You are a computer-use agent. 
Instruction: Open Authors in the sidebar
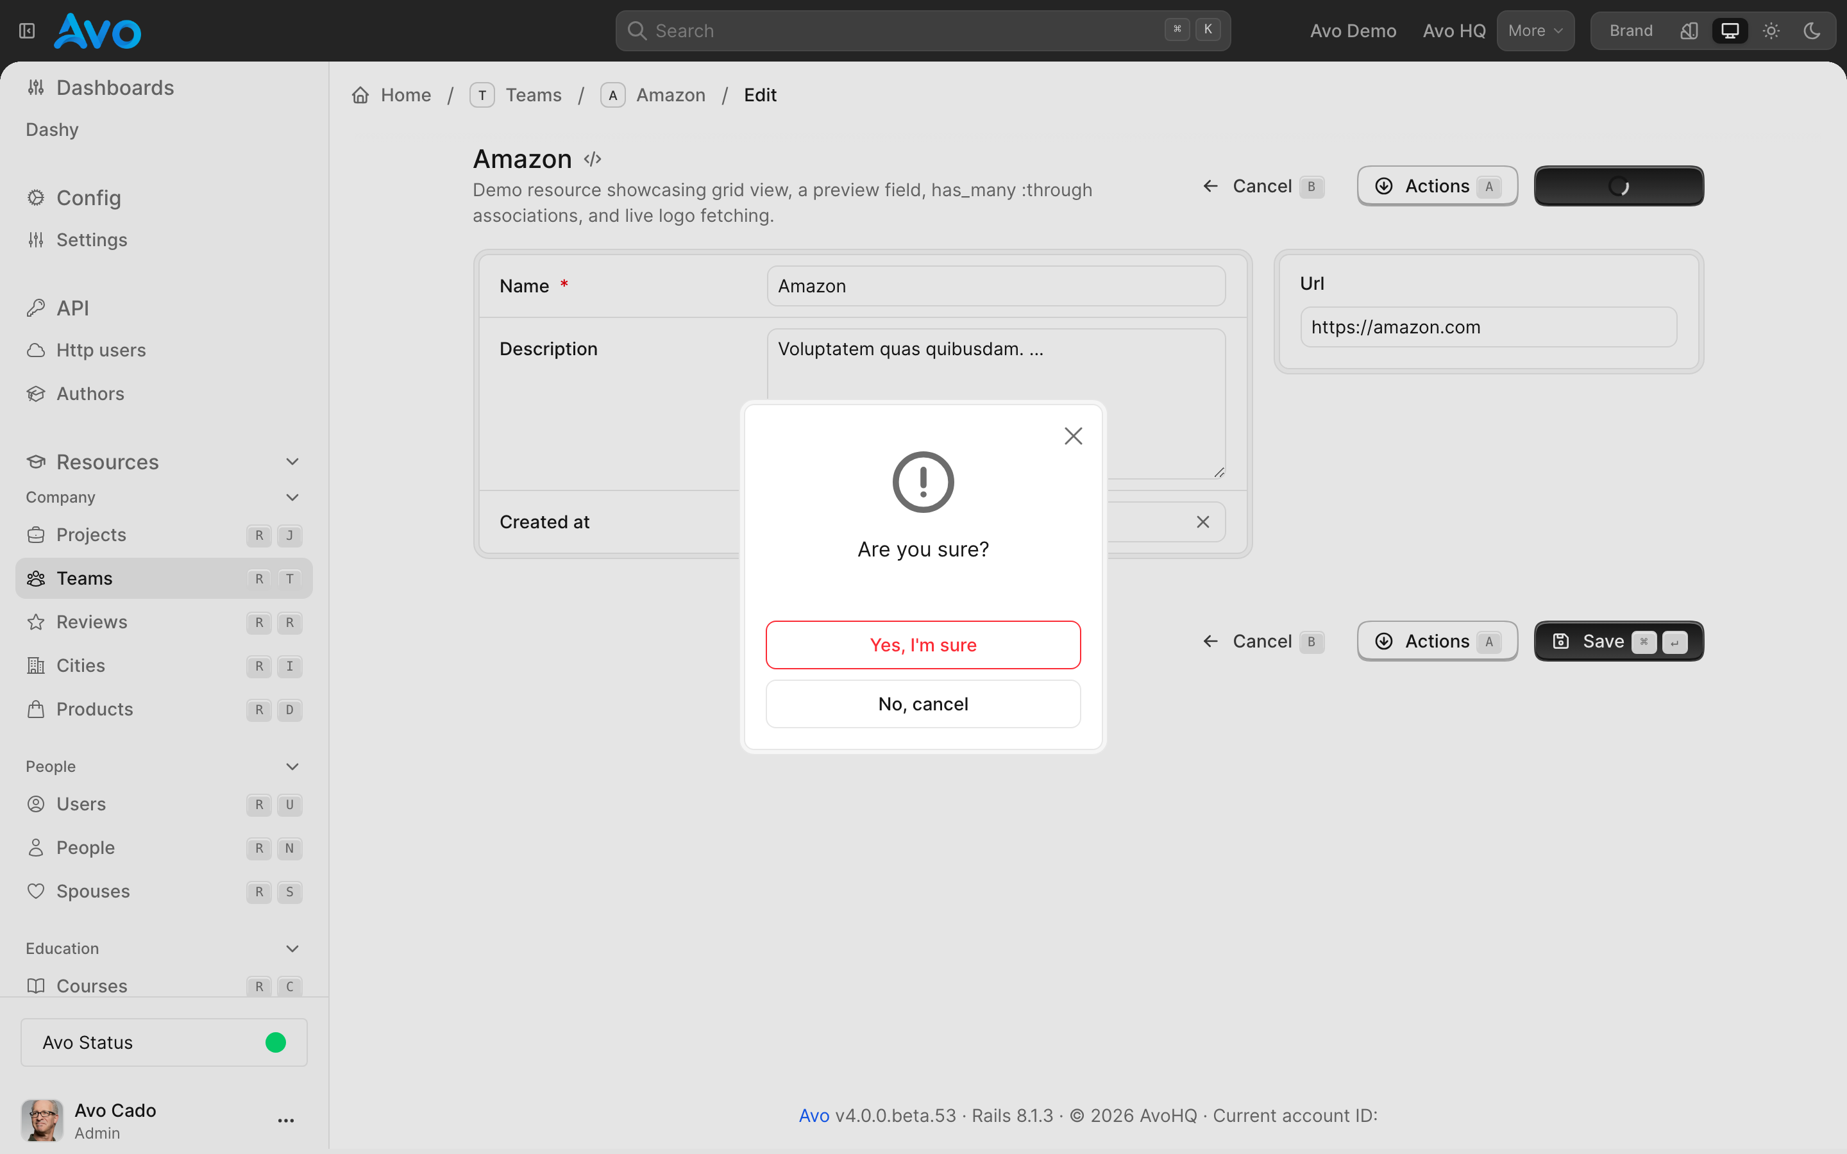coord(90,394)
